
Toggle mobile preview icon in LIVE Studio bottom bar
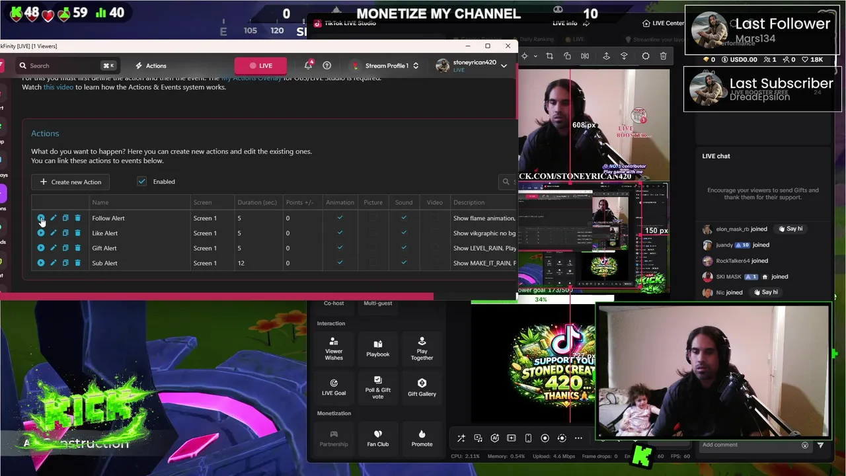click(x=528, y=438)
